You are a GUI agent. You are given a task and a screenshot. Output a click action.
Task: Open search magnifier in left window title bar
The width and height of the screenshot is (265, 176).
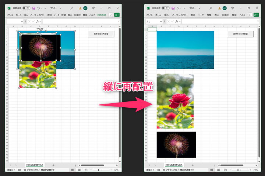point(71,8)
